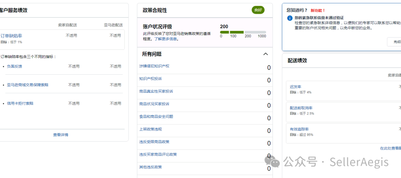Open the 订单缺陷率 link
The height and width of the screenshot is (178, 401).
pyautogui.click(x=11, y=36)
